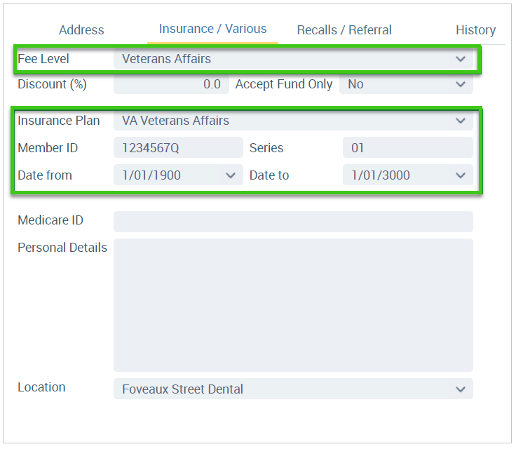The width and height of the screenshot is (516, 449).
Task: Click the Medicare ID label
Action: 50,220
